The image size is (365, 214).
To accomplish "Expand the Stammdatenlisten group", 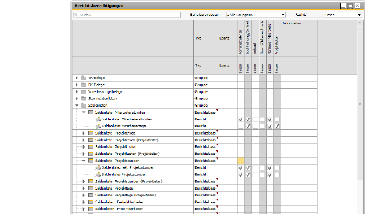I will click(x=77, y=99).
